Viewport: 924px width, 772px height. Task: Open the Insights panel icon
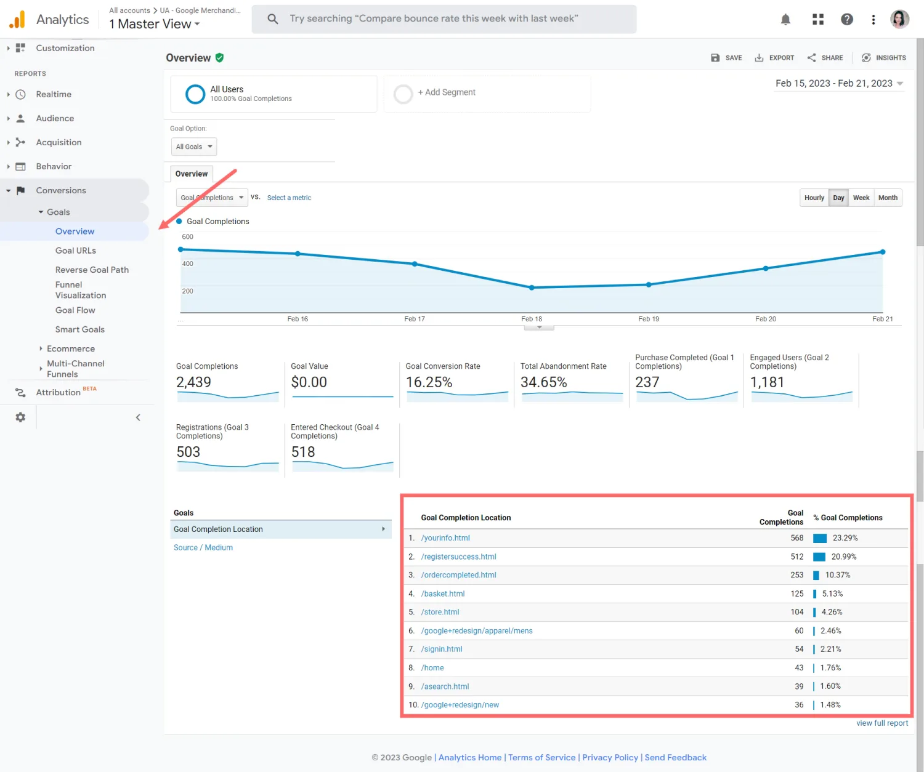coord(866,58)
